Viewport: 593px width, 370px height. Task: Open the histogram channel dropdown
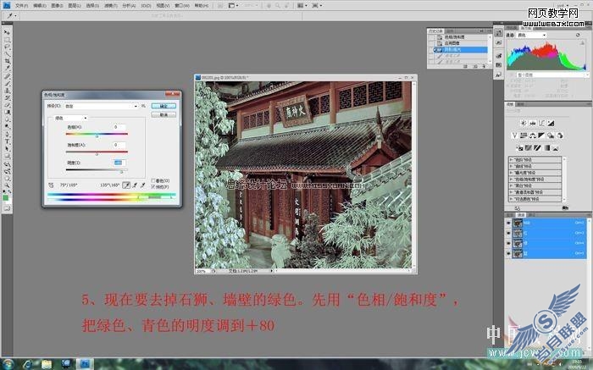tap(531, 35)
